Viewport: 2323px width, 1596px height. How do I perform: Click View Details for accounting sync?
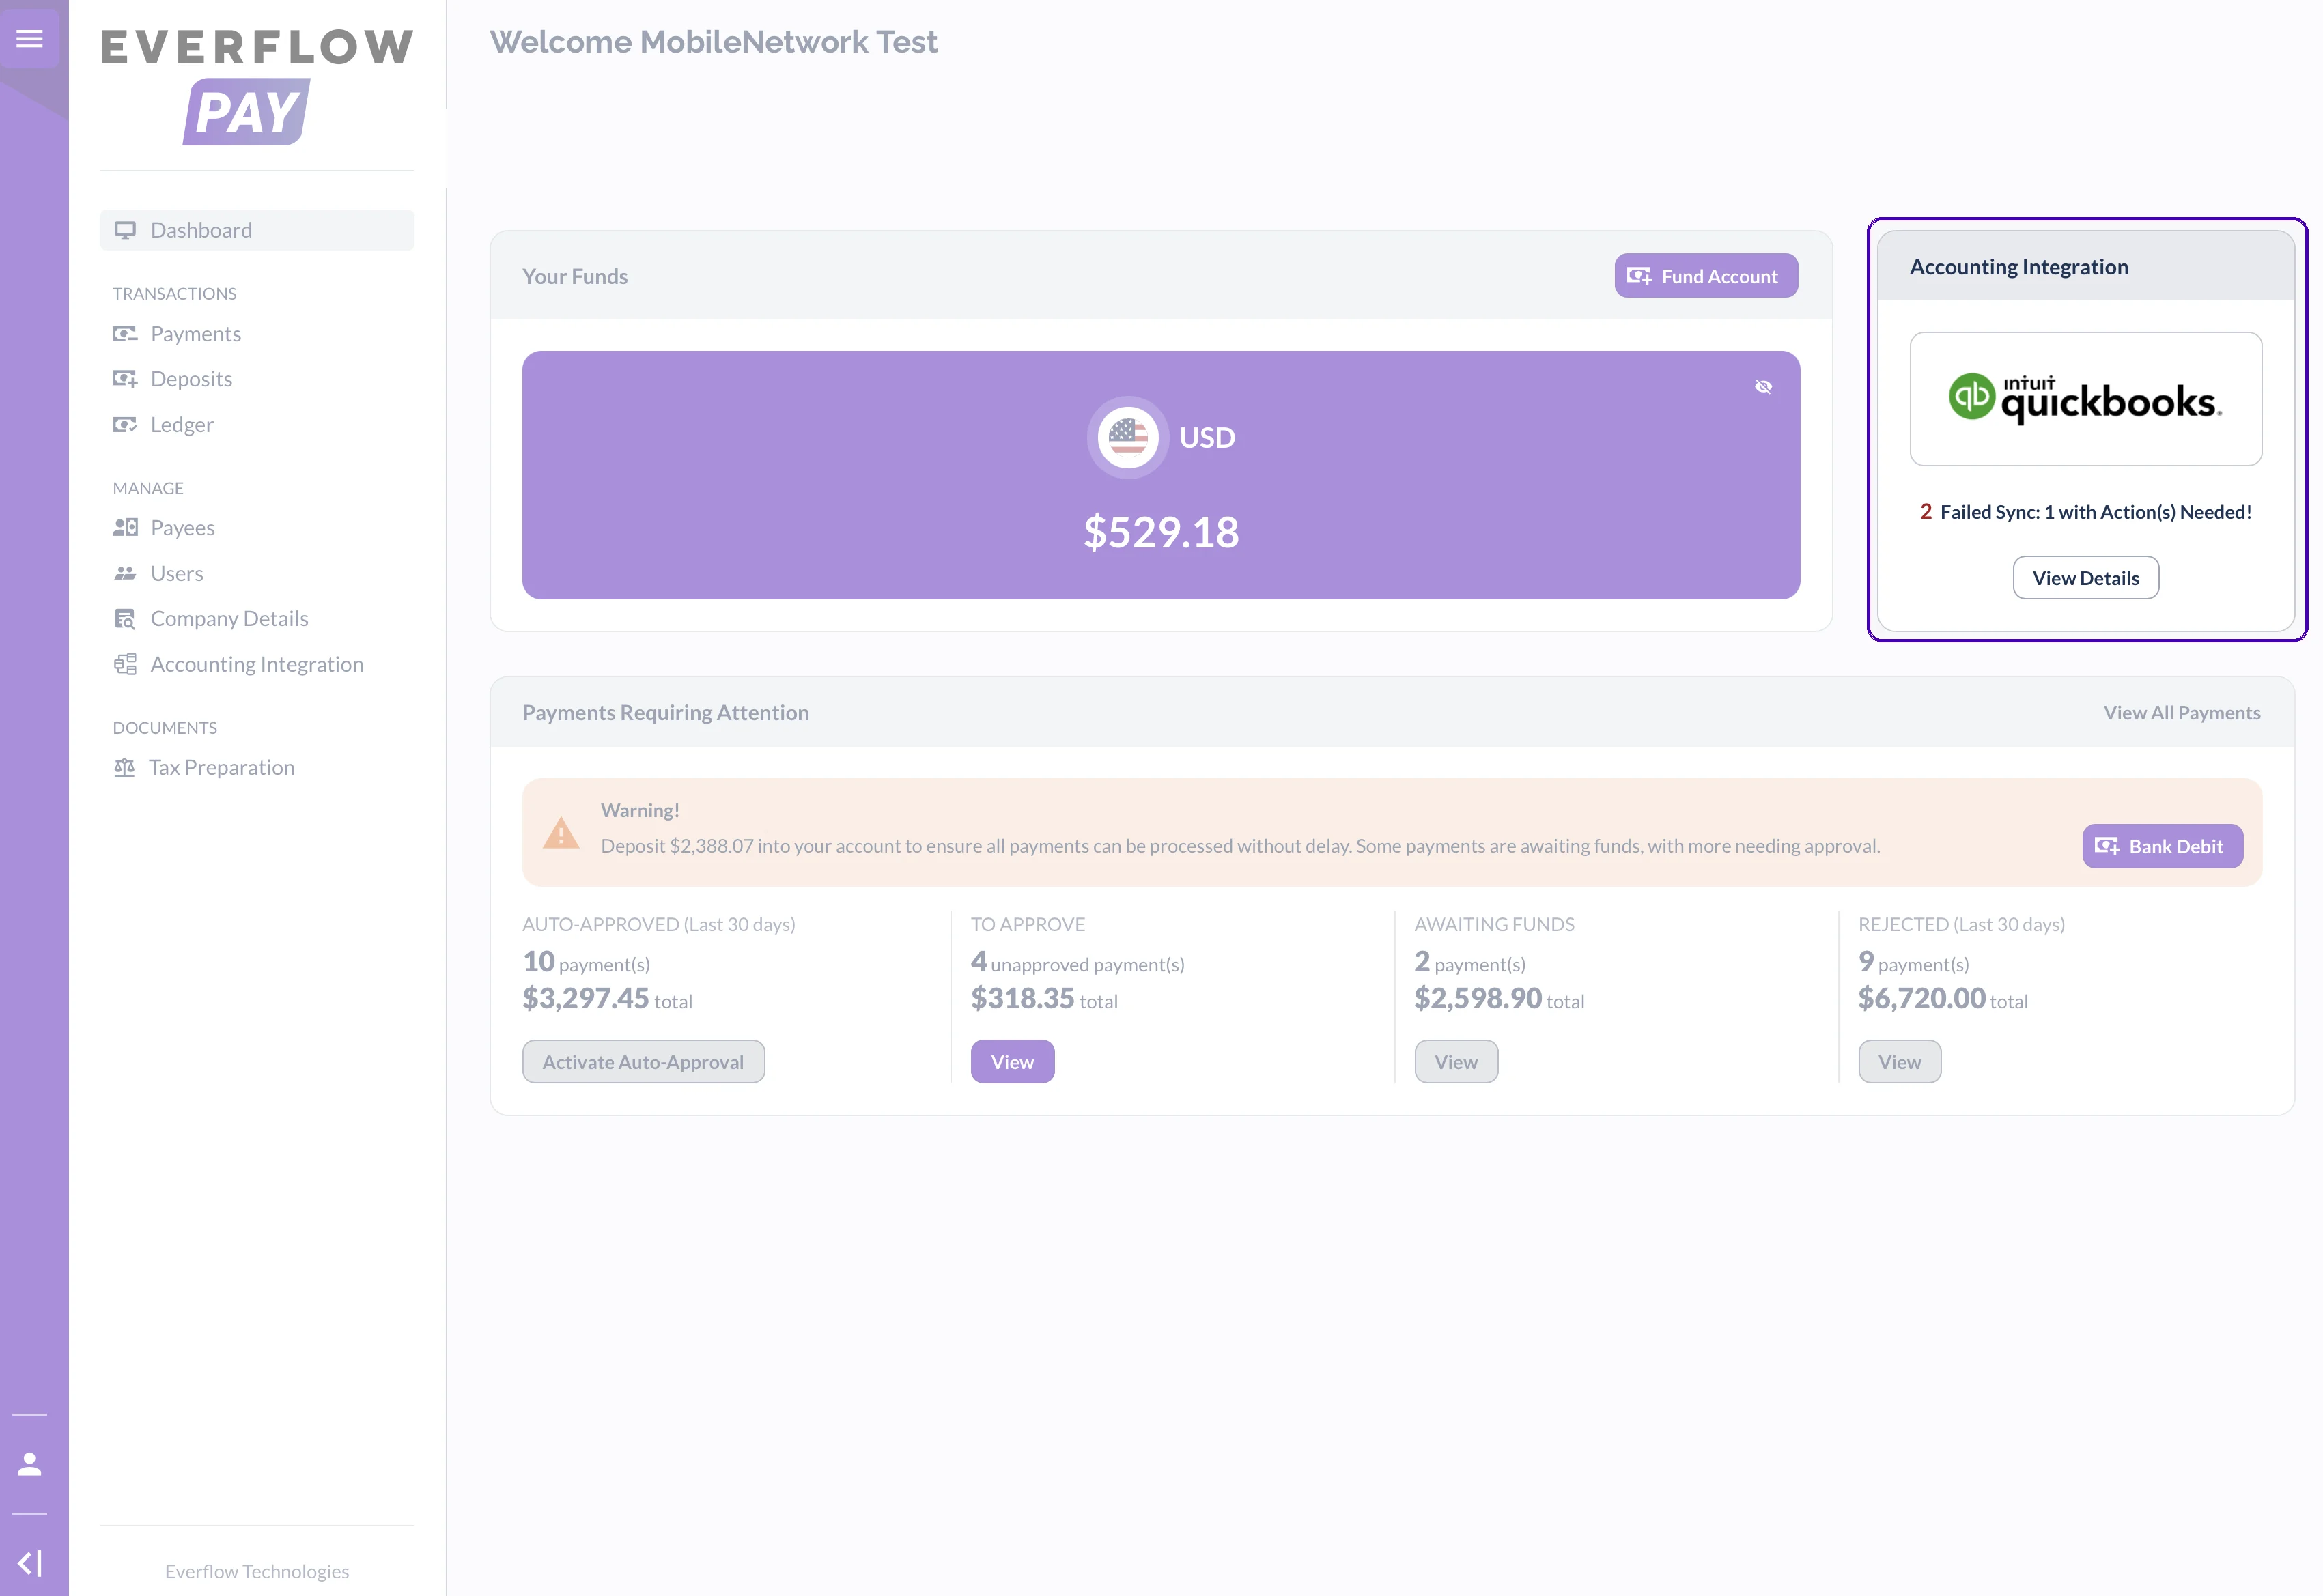point(2086,578)
